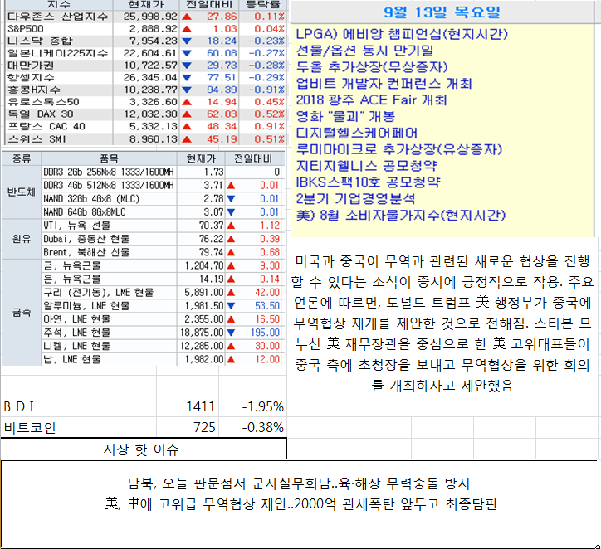
Task: Select the 비트코인 label cell
Action: (30, 428)
